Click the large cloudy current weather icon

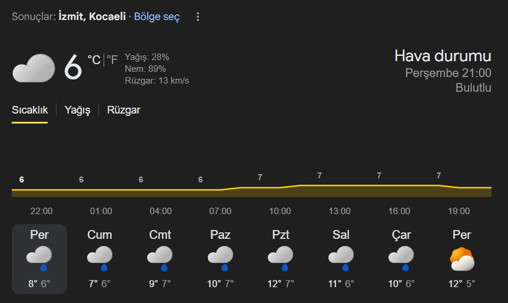click(34, 68)
